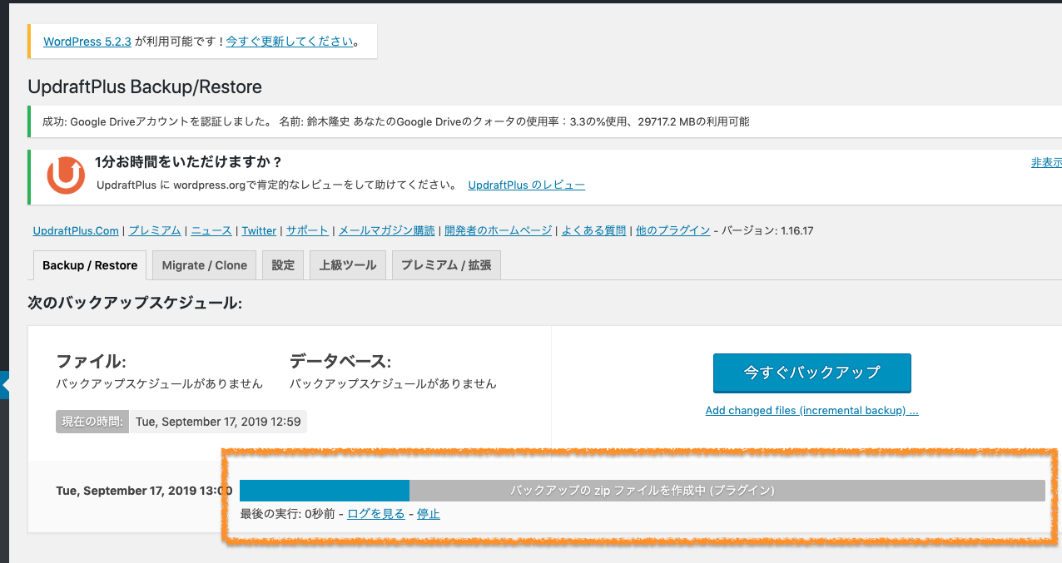Click the 'Tue, September 17, 2019 13:00' backup timestamp
This screenshot has width=1062, height=563.
click(144, 491)
